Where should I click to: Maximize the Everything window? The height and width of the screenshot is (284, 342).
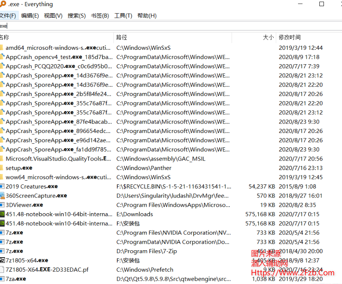coord(321,4)
